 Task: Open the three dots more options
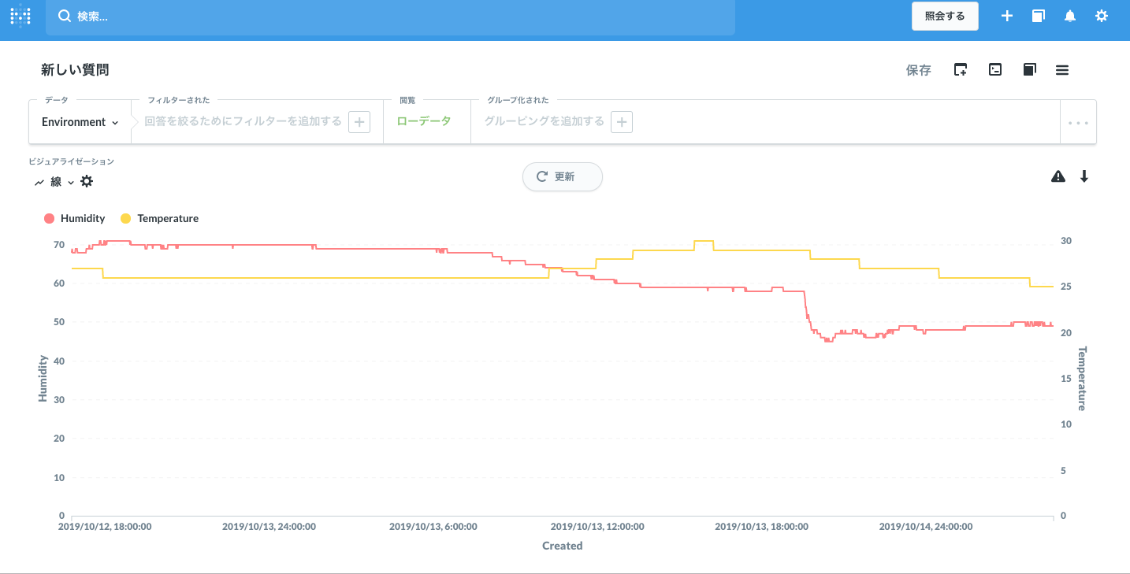coord(1078,123)
